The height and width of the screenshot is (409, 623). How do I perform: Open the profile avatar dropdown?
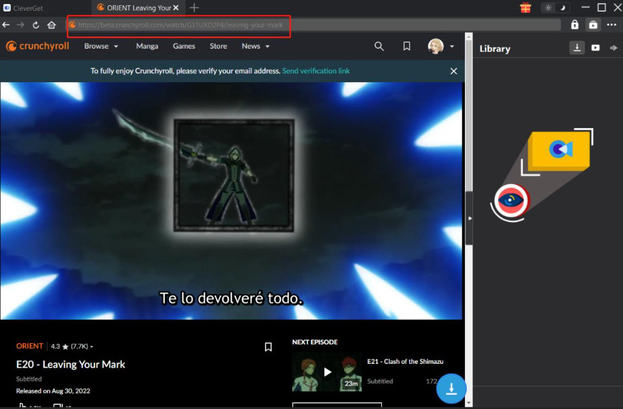pos(441,46)
